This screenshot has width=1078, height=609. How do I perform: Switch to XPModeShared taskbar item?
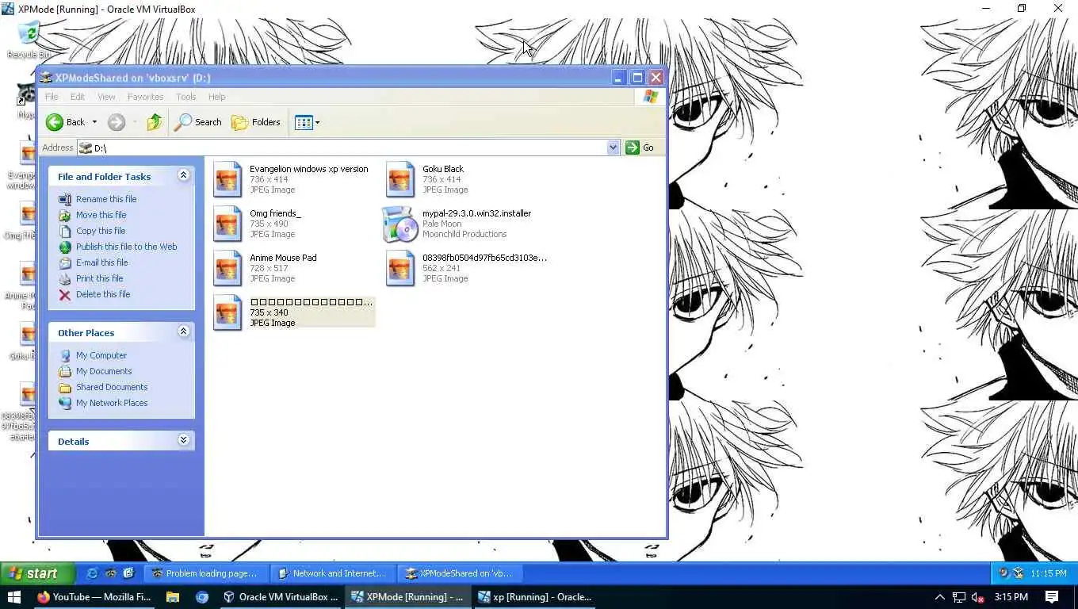pos(459,573)
